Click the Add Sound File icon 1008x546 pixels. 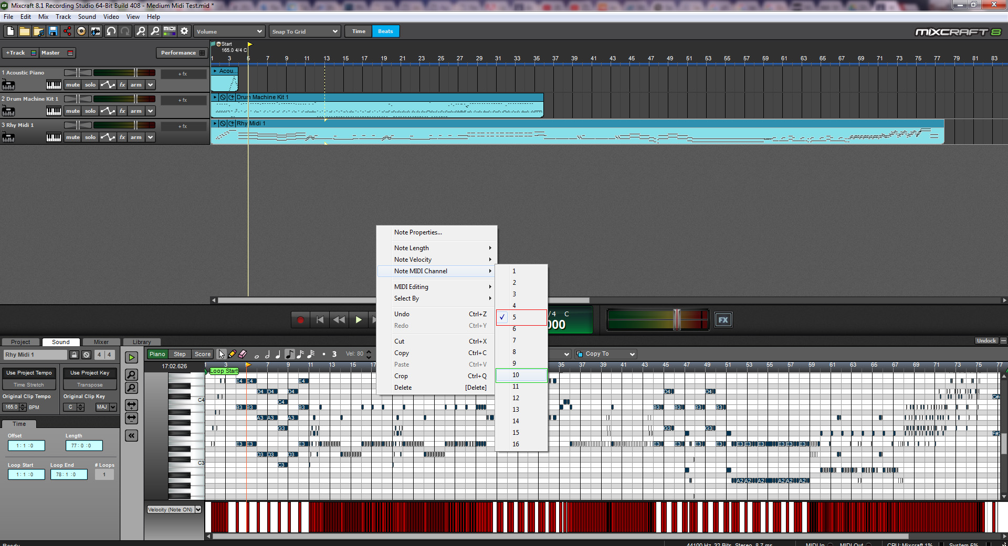(x=39, y=31)
